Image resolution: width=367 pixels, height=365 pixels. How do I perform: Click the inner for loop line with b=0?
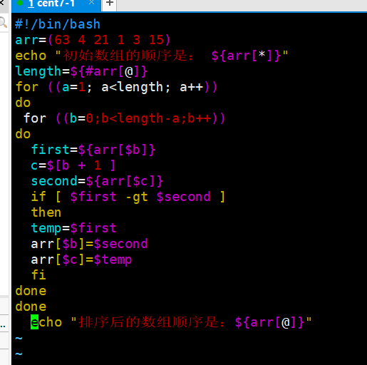124,118
